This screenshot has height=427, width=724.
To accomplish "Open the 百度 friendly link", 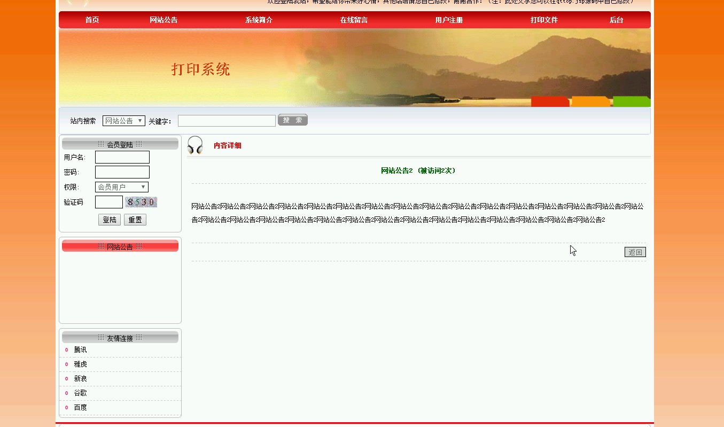I will (x=80, y=407).
